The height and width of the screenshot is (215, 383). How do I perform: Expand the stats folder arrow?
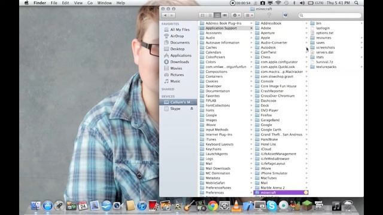point(361,57)
